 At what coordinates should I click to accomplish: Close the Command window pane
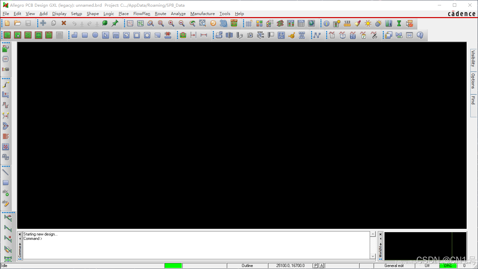(x=20, y=234)
